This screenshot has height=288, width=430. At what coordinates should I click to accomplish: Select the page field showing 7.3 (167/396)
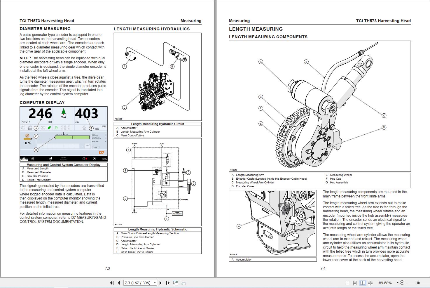137,283
